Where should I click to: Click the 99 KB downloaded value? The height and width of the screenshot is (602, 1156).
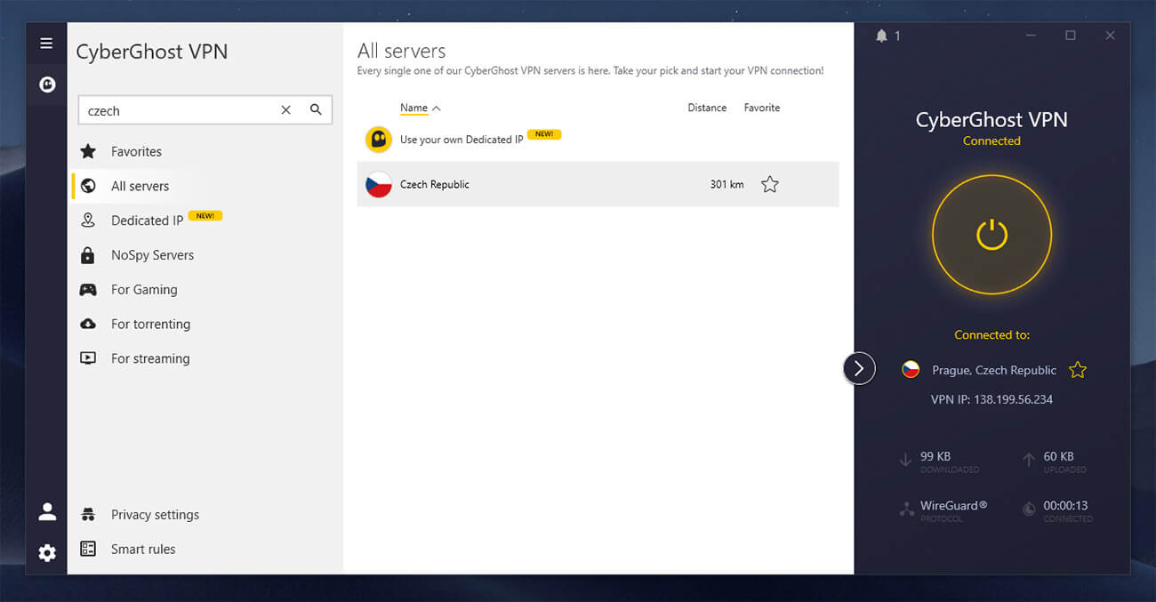click(x=935, y=456)
